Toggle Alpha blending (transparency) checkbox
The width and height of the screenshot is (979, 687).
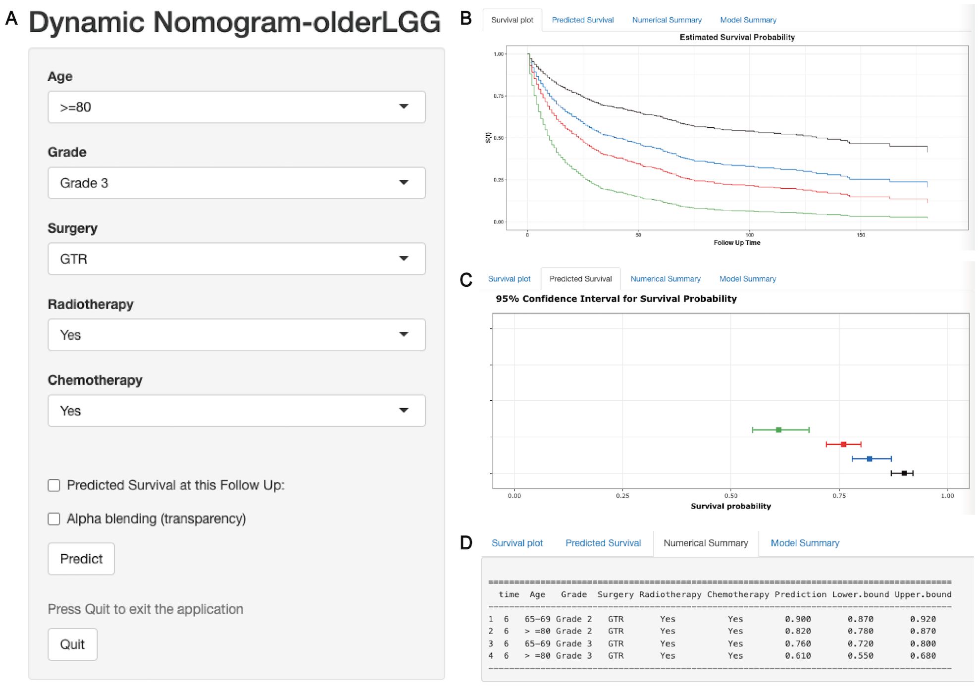click(x=54, y=519)
